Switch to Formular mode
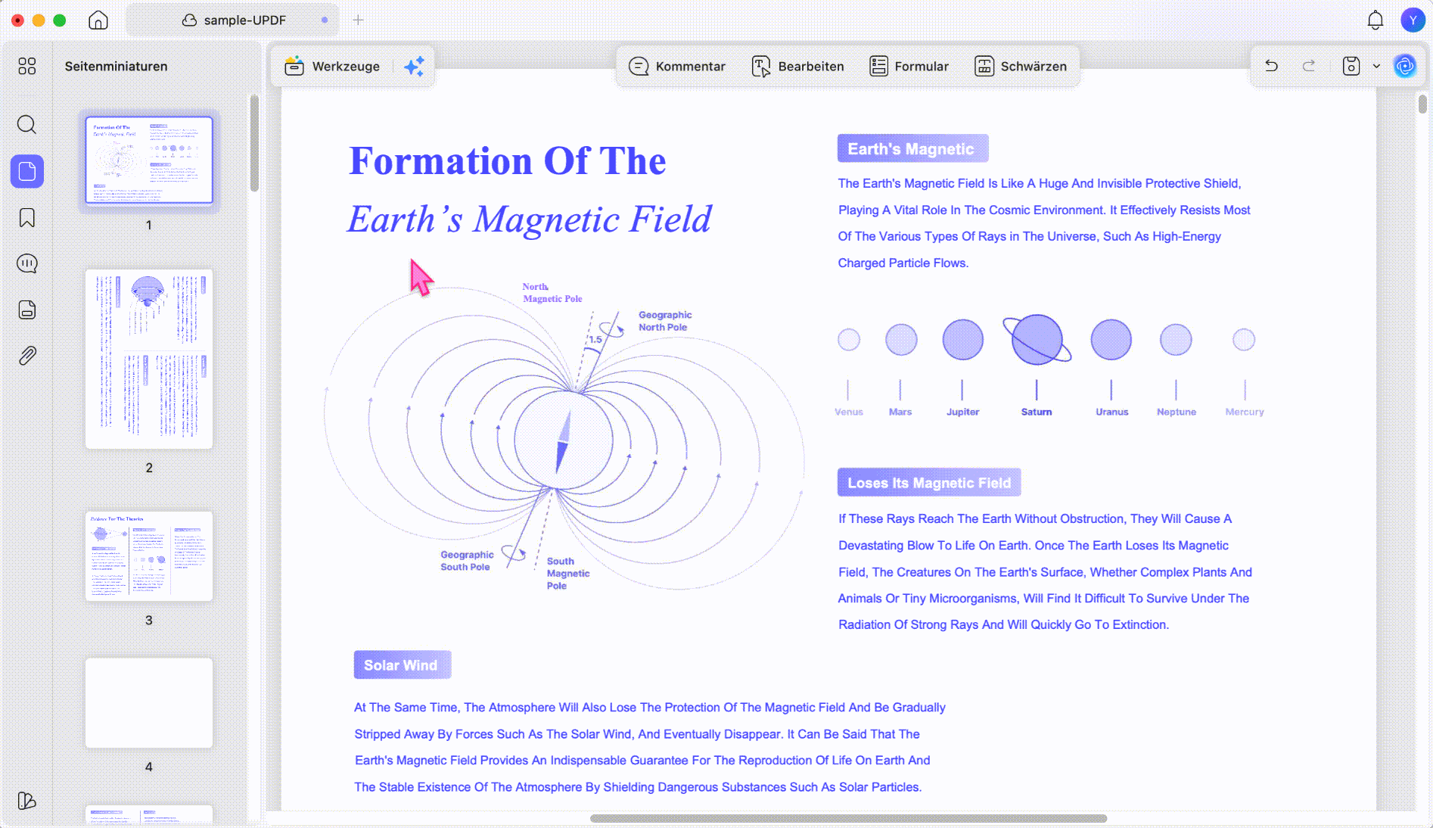Viewport: 1433px width, 828px height. pos(909,67)
